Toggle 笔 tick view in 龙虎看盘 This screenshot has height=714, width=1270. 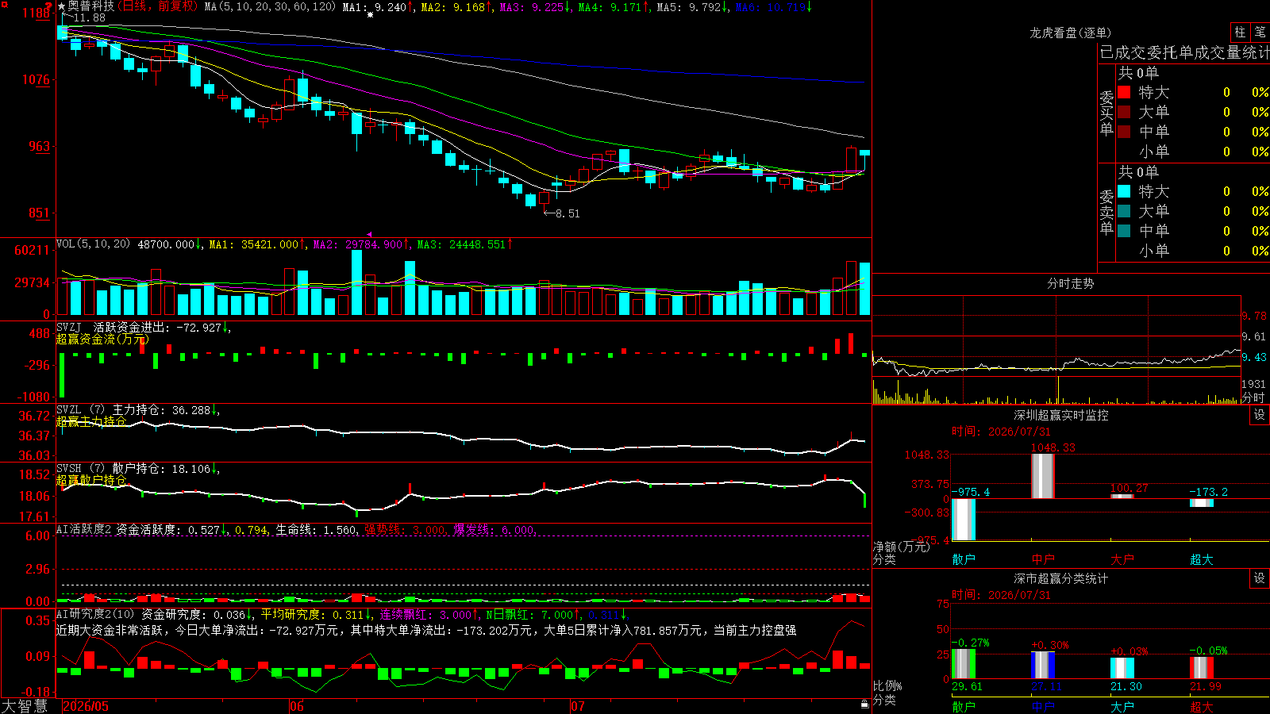[1260, 32]
